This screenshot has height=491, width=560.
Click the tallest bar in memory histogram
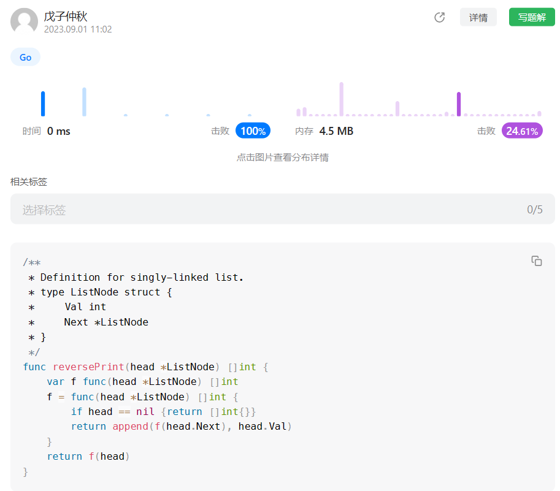click(x=342, y=98)
